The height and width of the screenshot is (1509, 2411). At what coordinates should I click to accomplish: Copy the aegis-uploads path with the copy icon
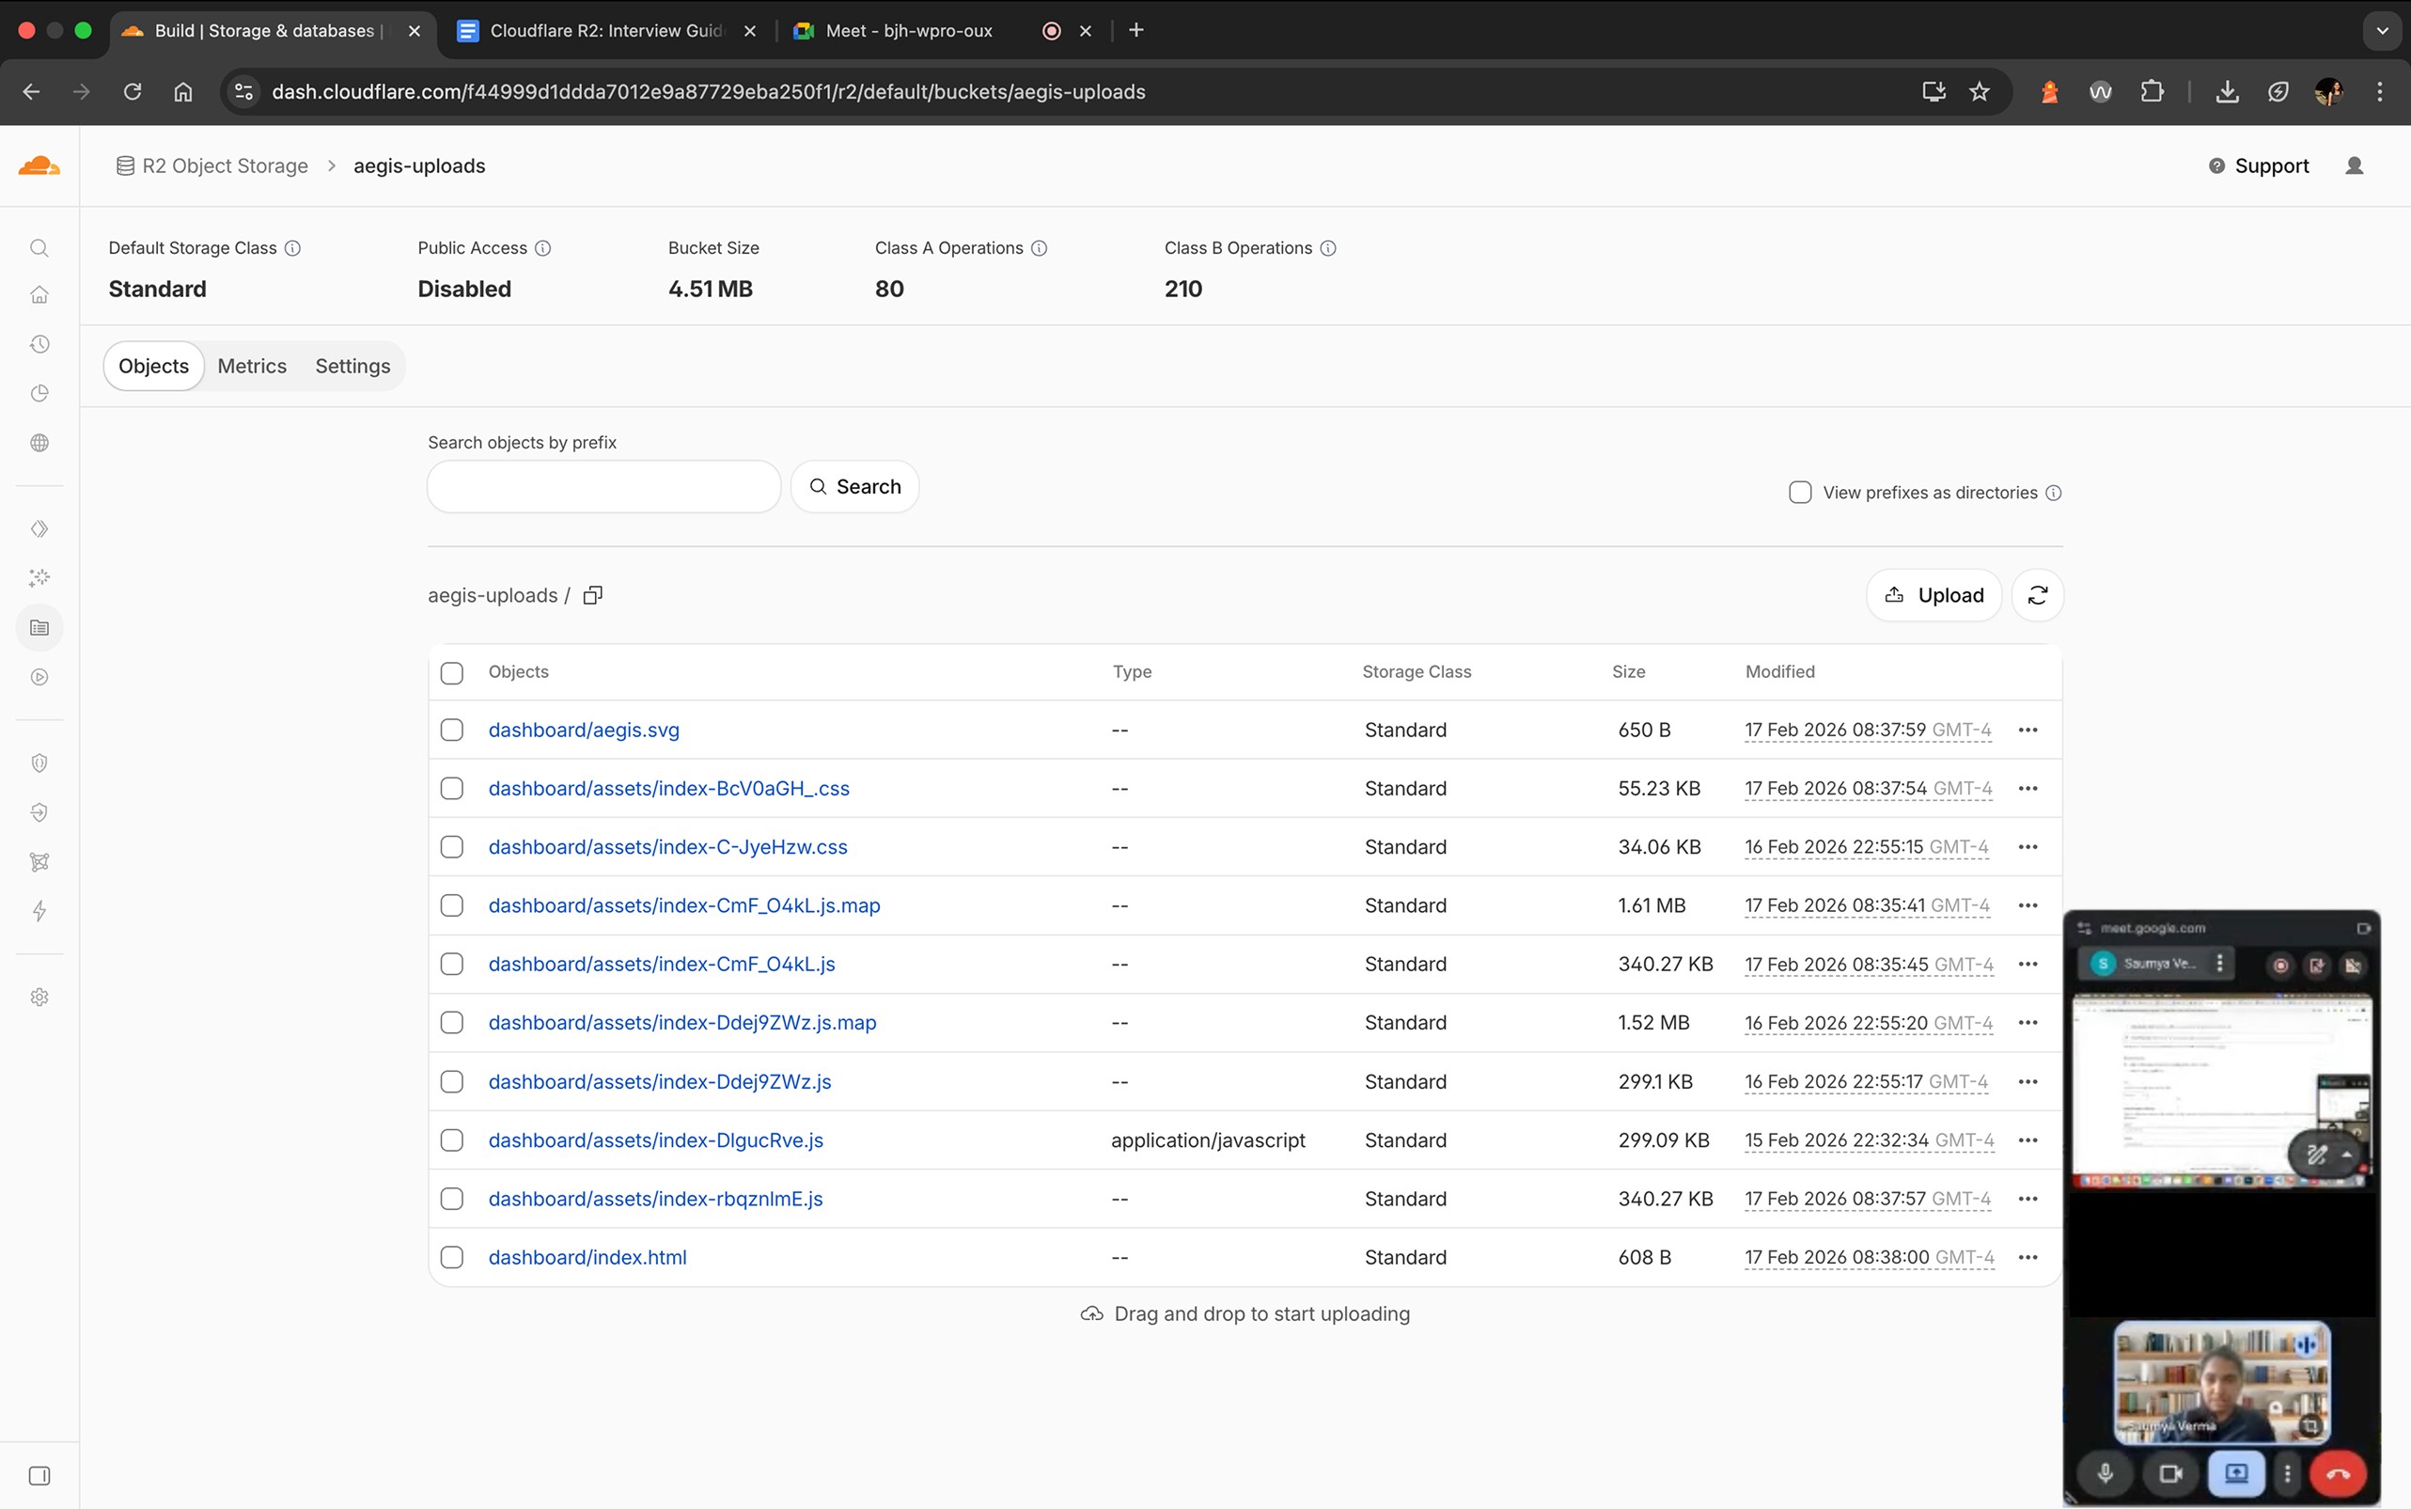tap(592, 595)
